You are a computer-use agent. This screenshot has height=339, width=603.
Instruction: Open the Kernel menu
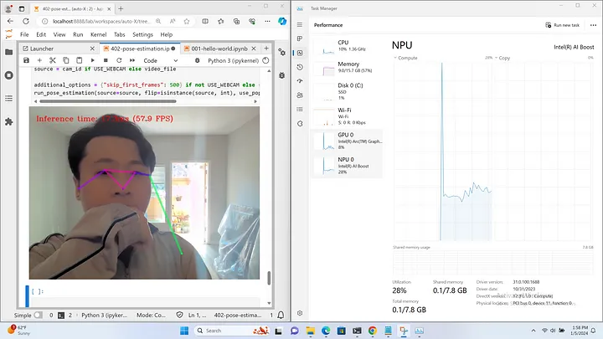pyautogui.click(x=97, y=34)
